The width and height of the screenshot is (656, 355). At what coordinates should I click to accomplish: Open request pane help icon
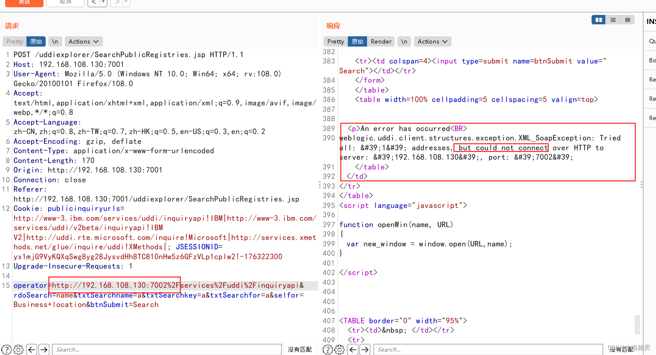[x=6, y=349]
